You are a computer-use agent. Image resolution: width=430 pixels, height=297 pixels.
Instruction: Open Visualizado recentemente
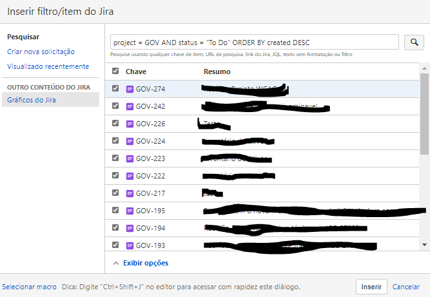pyautogui.click(x=48, y=66)
